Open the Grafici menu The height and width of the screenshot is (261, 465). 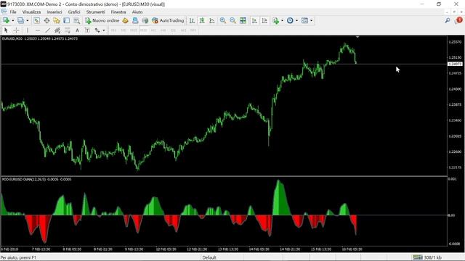(x=74, y=12)
